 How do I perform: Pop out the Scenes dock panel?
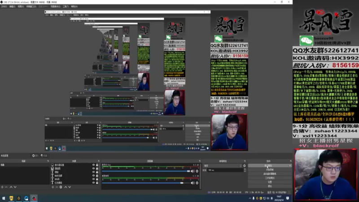(48, 161)
